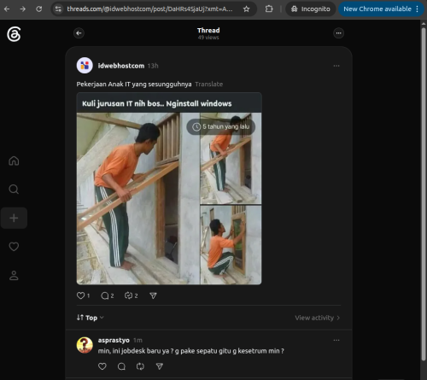This screenshot has width=427, height=380.
Task: Open View activity link
Action: pyautogui.click(x=318, y=318)
